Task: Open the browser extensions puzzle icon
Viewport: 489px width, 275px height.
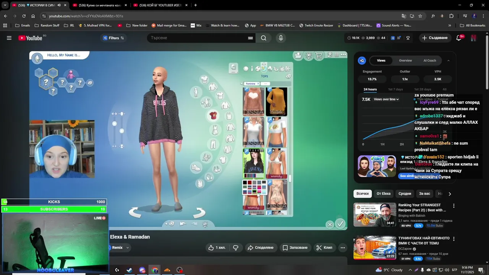Action: coord(452,16)
